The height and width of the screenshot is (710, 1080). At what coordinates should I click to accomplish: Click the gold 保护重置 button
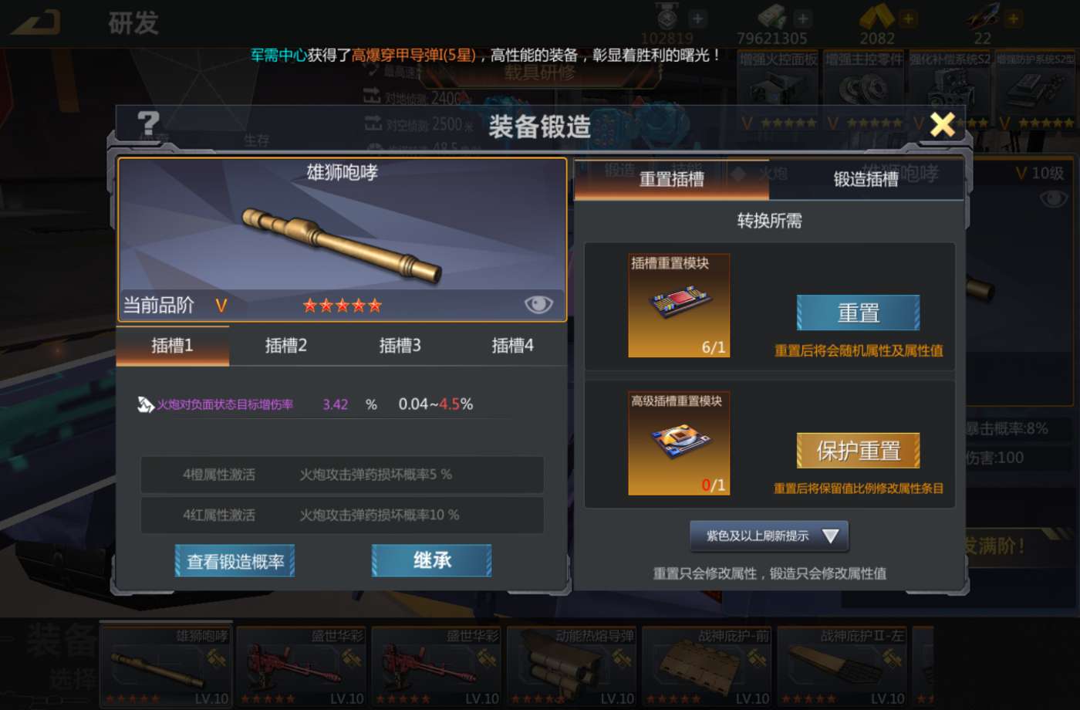coord(858,451)
